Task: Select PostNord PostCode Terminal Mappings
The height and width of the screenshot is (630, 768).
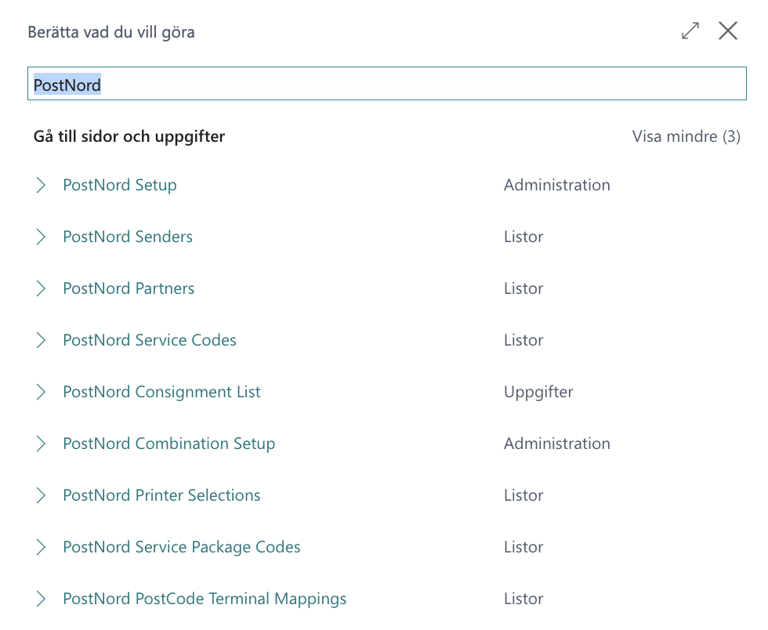Action: [205, 599]
